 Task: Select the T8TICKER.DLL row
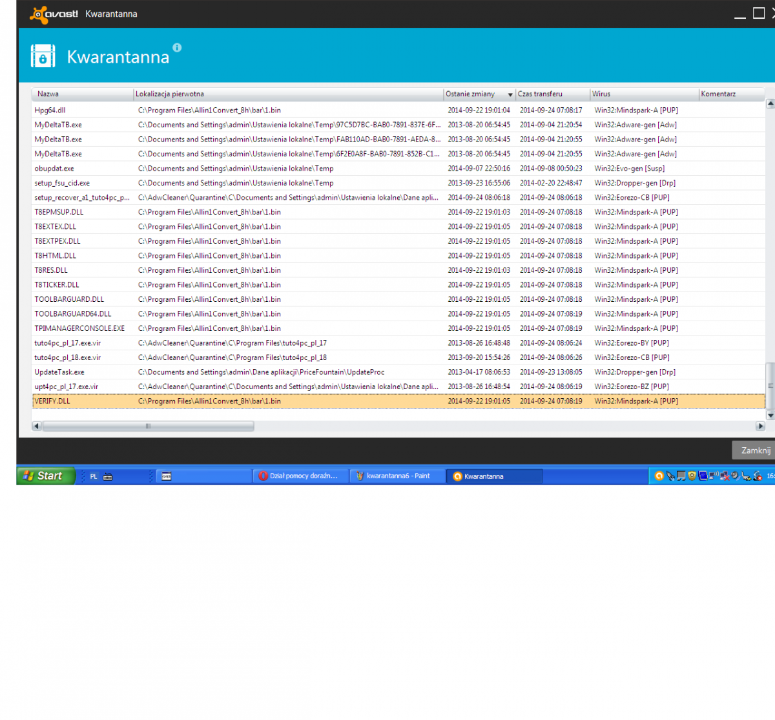point(398,285)
